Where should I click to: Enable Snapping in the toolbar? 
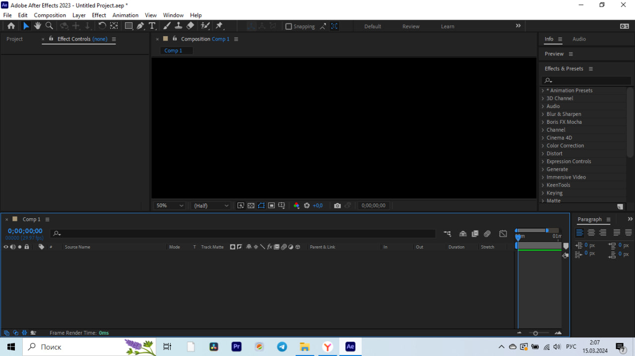pos(288,26)
